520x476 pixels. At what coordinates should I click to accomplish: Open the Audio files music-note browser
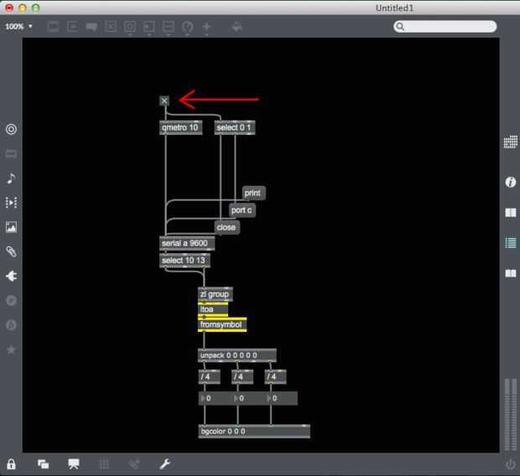click(11, 178)
